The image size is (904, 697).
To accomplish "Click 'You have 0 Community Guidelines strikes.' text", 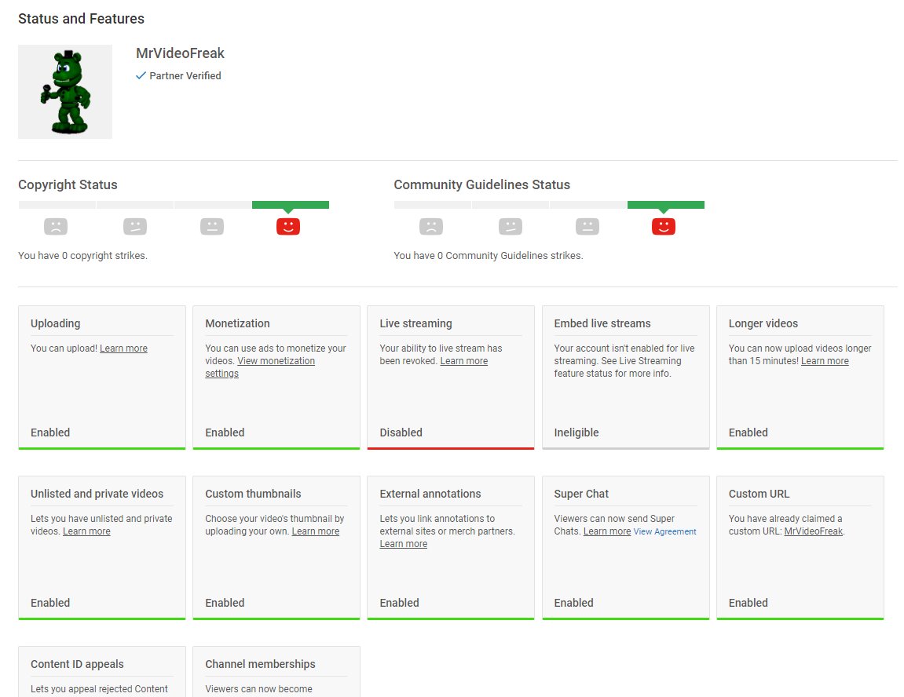I will click(x=489, y=255).
